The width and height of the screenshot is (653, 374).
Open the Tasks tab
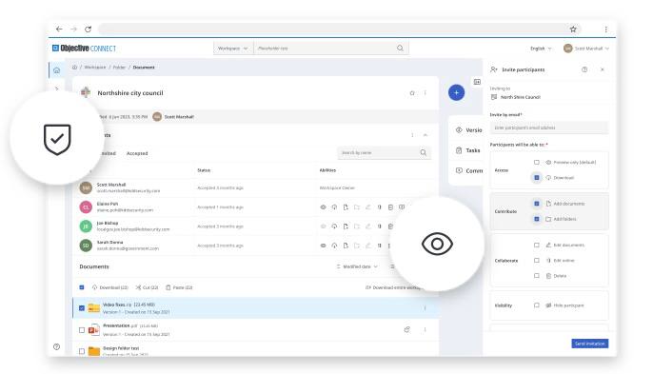click(468, 150)
